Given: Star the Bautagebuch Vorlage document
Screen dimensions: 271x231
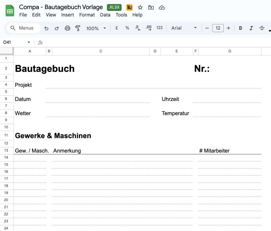Looking at the screenshot, I should (140, 7).
